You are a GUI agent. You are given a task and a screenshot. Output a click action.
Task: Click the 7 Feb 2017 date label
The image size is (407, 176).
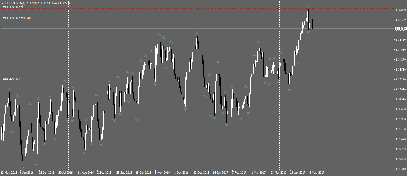239,173
